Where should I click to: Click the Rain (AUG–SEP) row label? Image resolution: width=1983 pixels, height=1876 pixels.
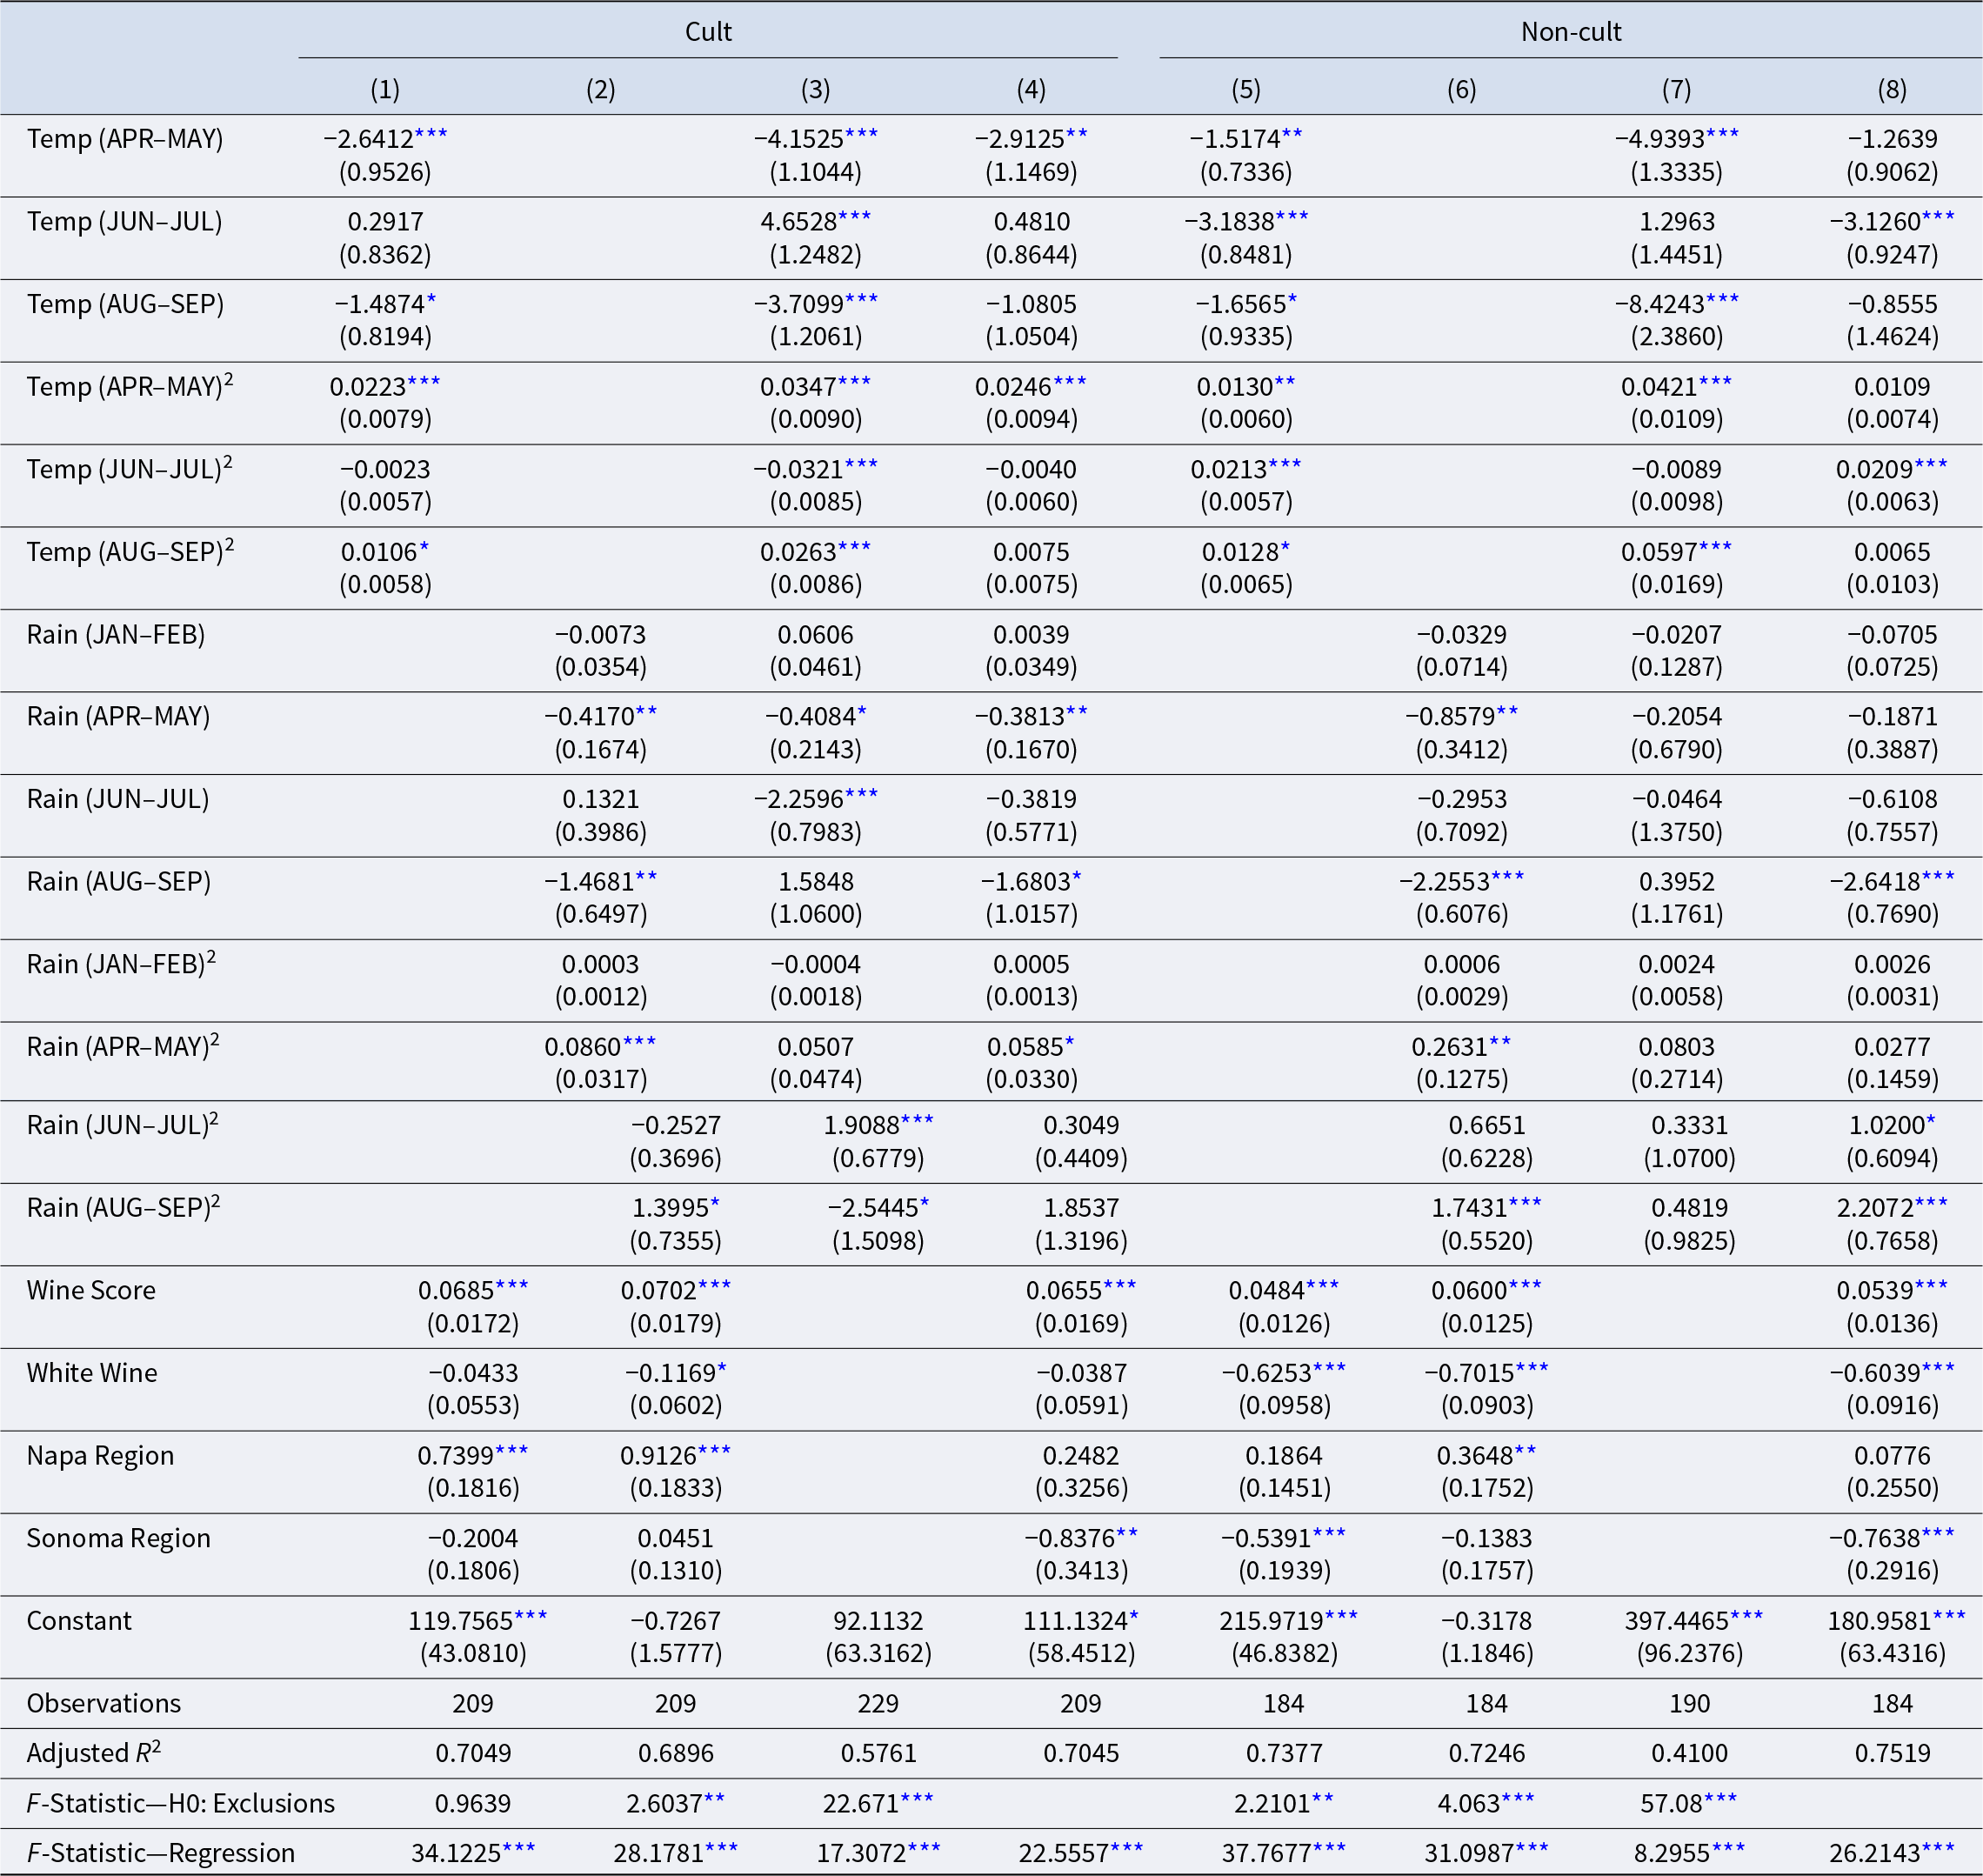pos(118,882)
